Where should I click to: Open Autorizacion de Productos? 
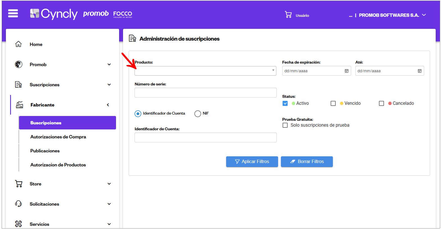pos(58,165)
